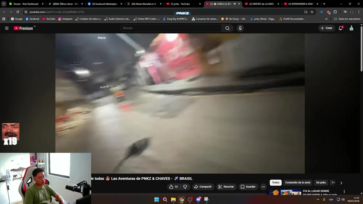The height and width of the screenshot is (204, 363).
Task: Start voice search with microphone icon
Action: coord(240,28)
